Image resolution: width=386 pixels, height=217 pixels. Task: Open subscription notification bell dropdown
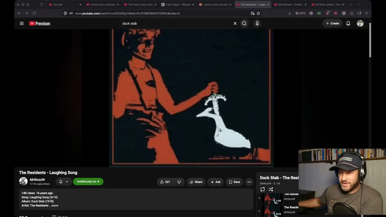64,182
